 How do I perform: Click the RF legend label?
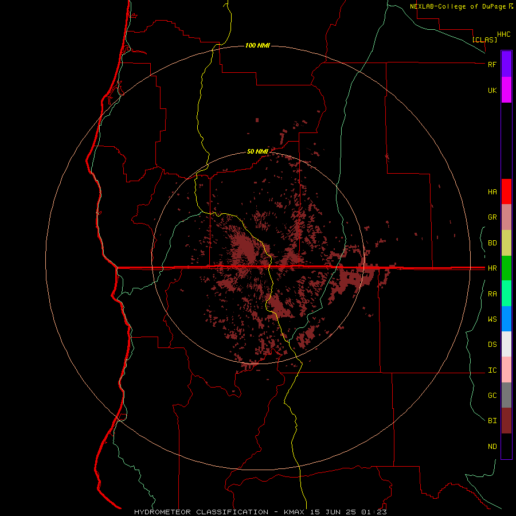[492, 64]
